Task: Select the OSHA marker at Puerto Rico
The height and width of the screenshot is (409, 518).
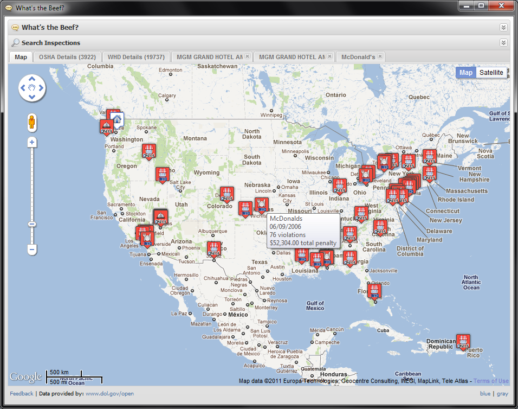Action: pyautogui.click(x=463, y=342)
